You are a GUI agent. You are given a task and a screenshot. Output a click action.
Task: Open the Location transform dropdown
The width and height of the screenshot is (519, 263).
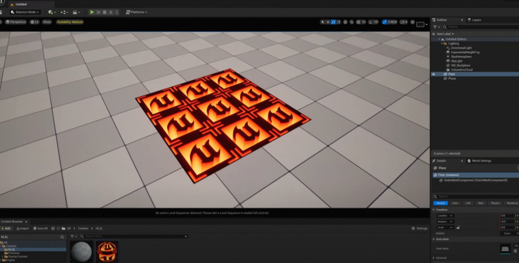(x=445, y=216)
